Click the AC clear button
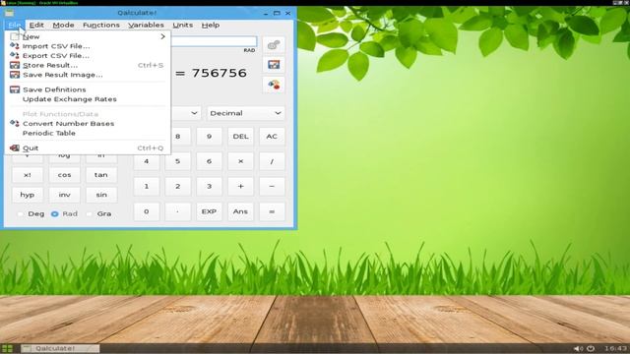630x354 pixels. [272, 137]
